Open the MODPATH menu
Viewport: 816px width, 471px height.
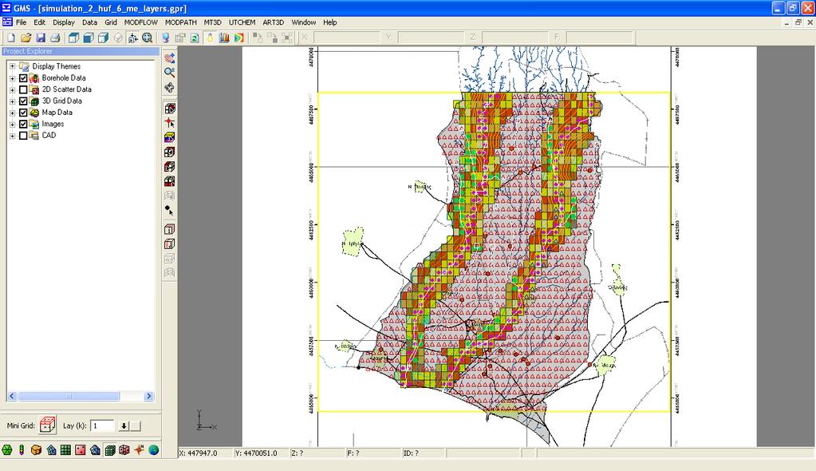(x=180, y=22)
